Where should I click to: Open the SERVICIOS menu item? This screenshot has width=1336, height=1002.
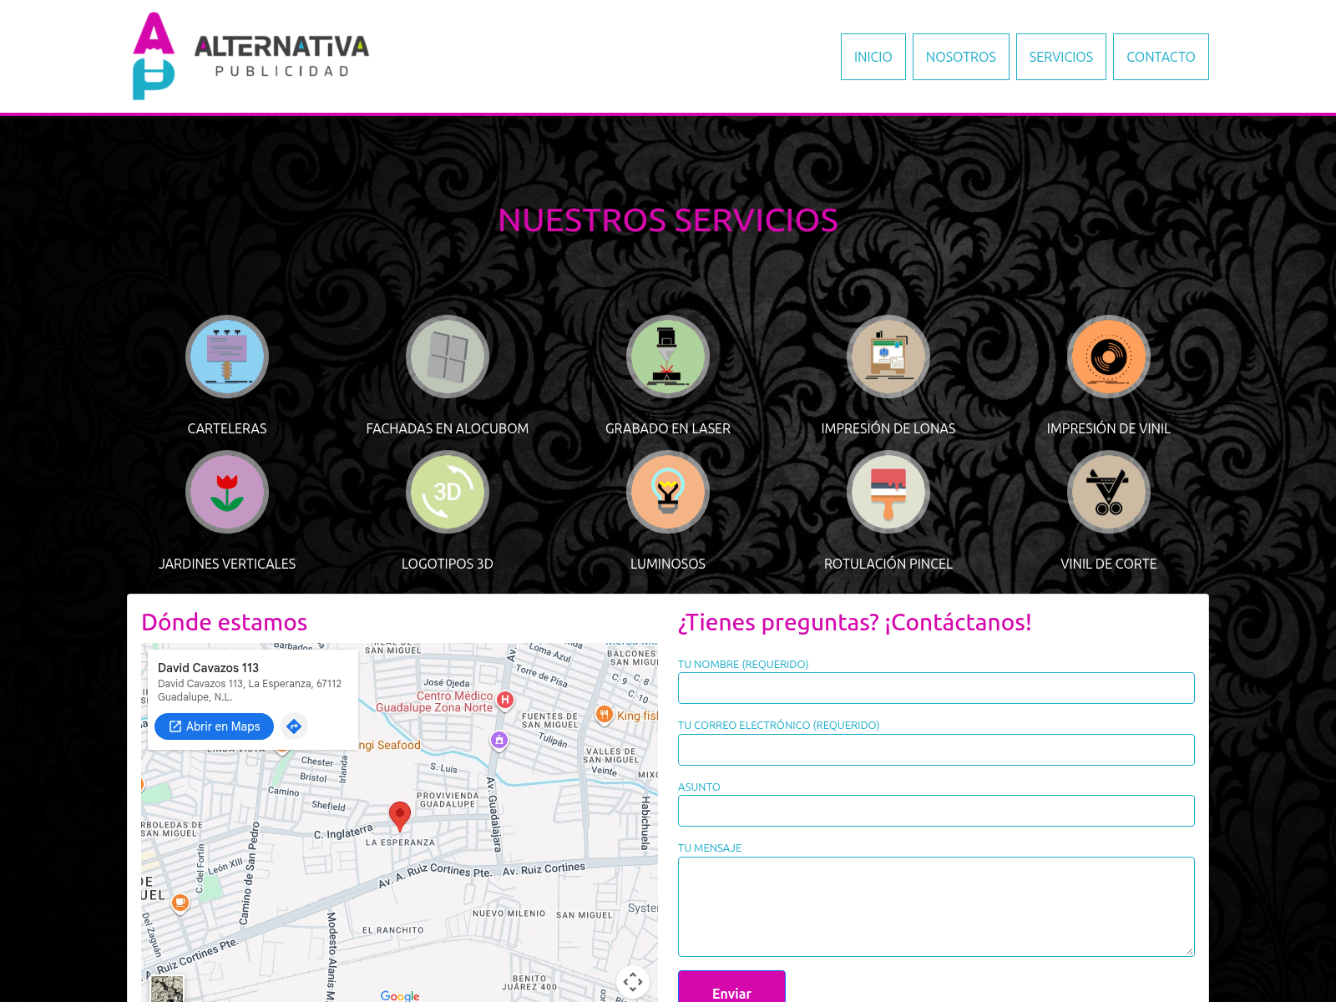tap(1061, 57)
